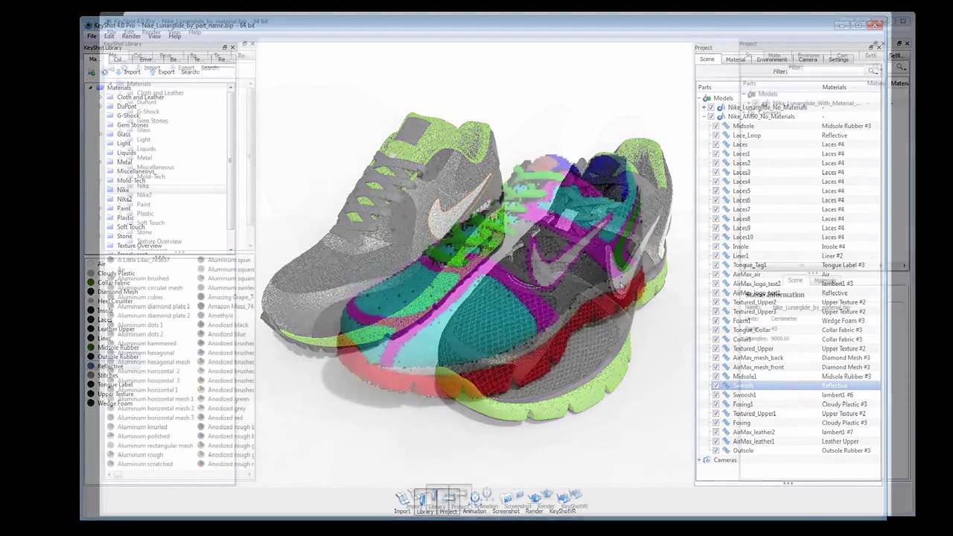Open the File menu
953x536 pixels.
pyautogui.click(x=92, y=36)
